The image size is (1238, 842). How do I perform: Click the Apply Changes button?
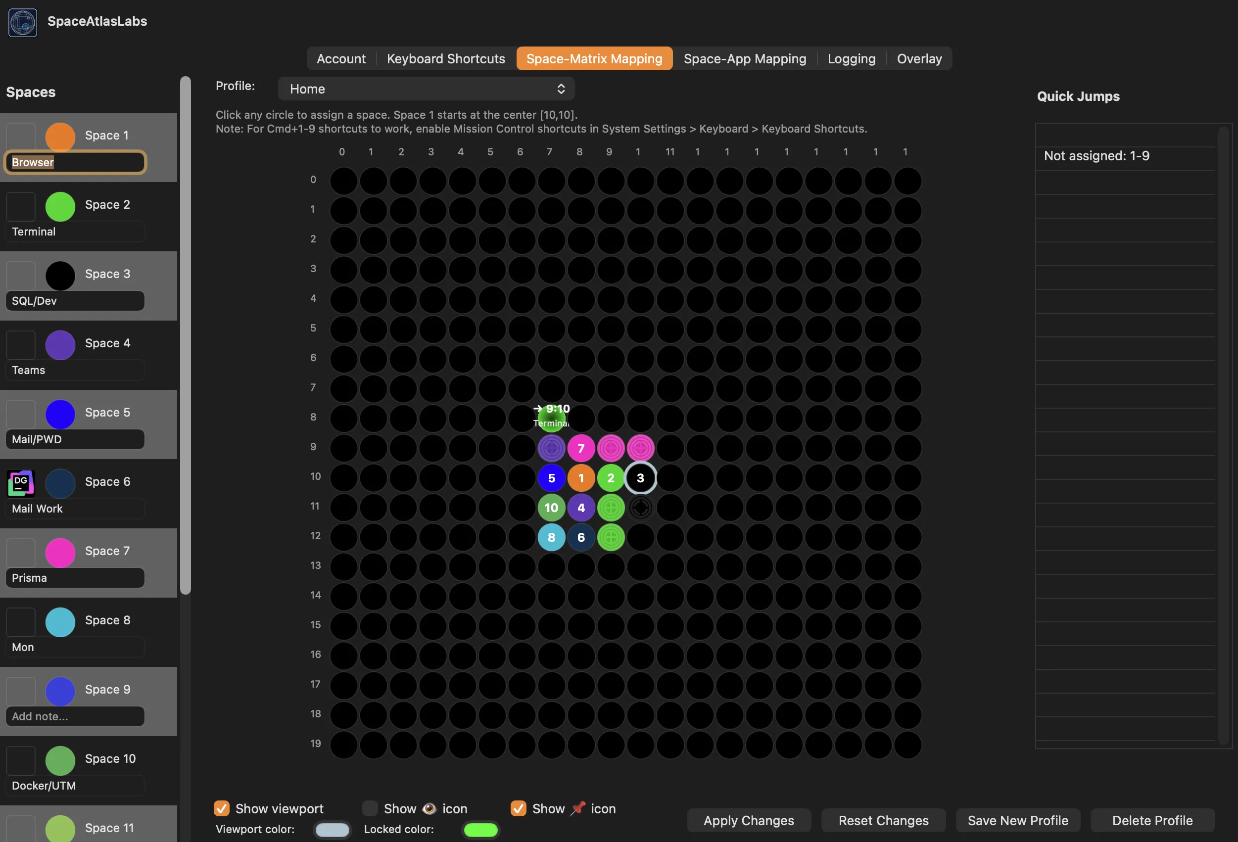click(x=749, y=820)
